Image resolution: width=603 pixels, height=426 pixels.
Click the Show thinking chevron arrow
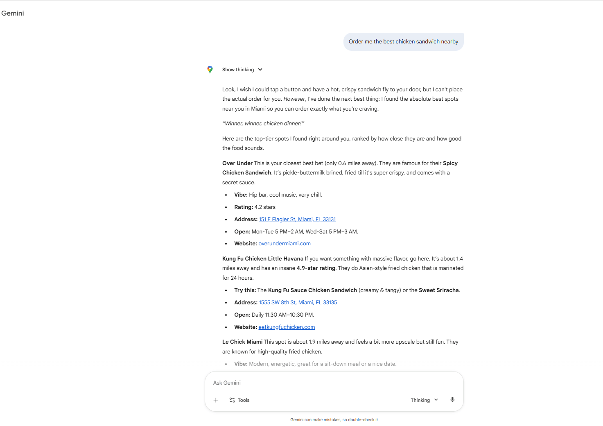tap(260, 69)
